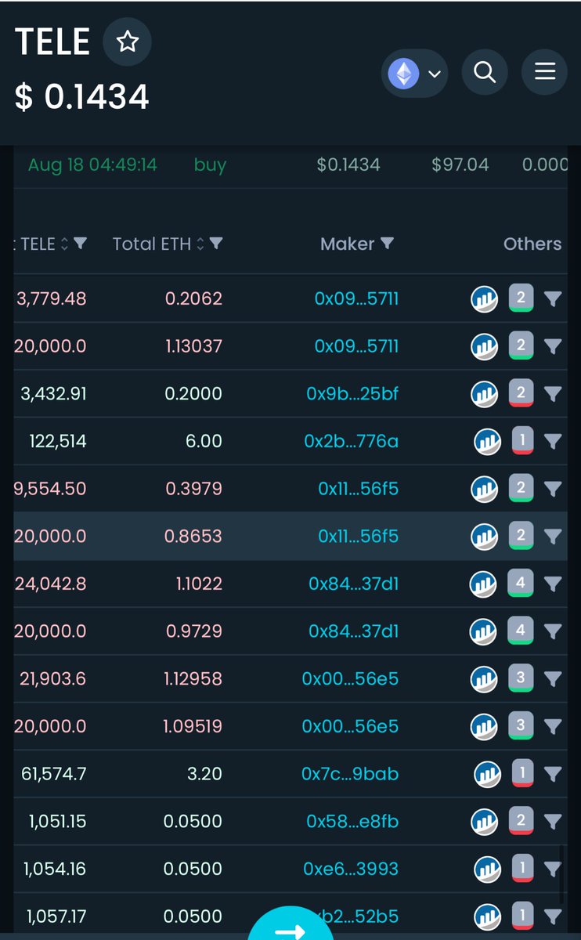Open the hamburger menu

click(544, 72)
